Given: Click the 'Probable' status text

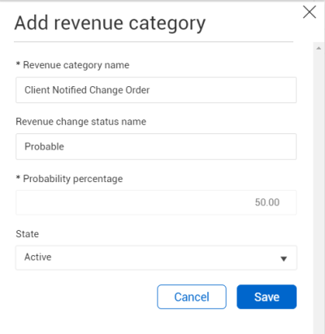Looking at the screenshot, I should coord(44,146).
